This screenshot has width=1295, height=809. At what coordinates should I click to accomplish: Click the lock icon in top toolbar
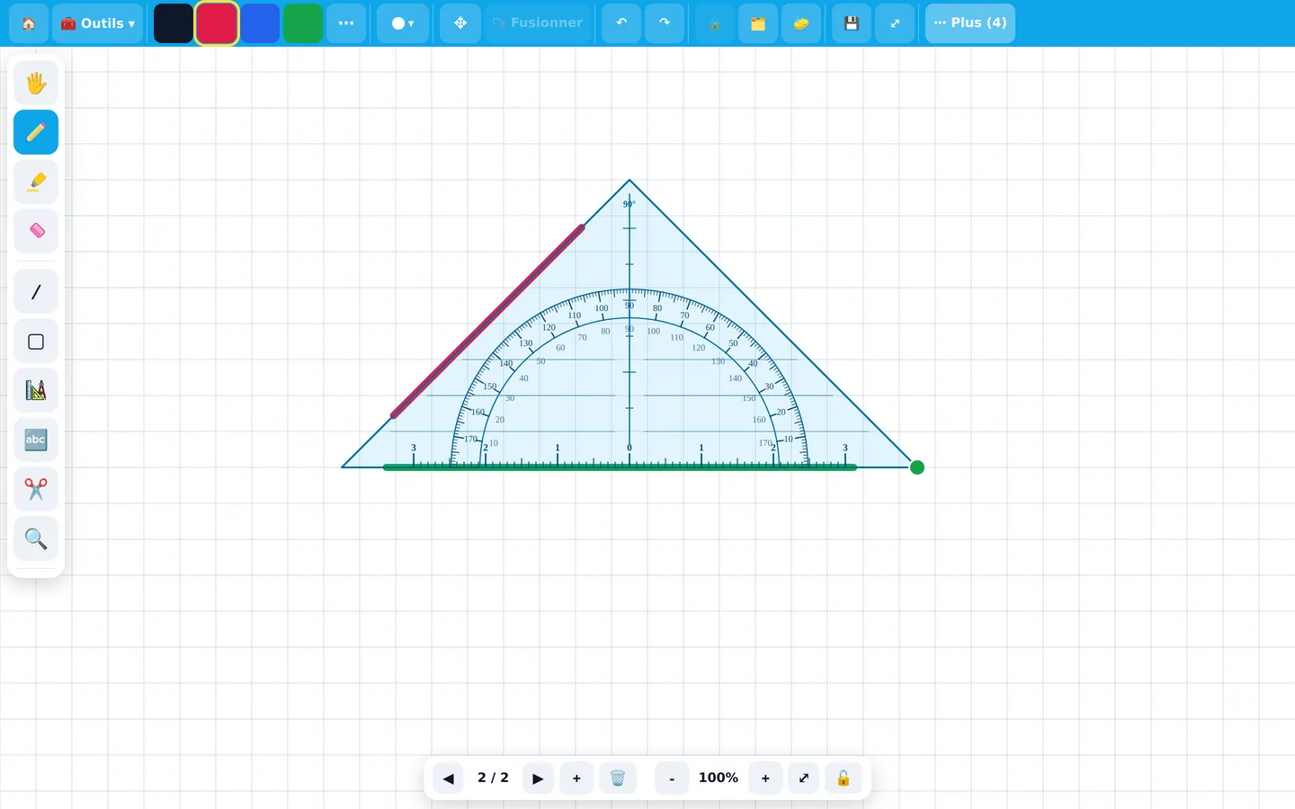click(x=715, y=23)
